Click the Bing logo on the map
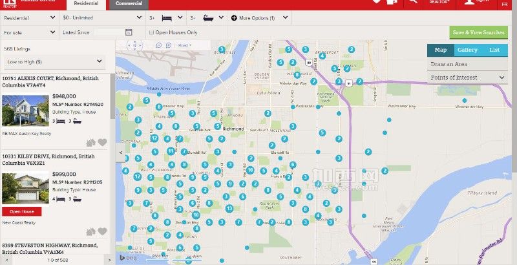The image size is (517, 265). coord(128,258)
